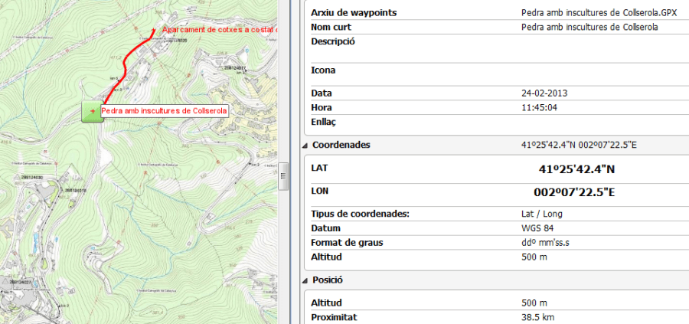Click the empty Enllaç link field
The image size is (689, 324).
pos(589,122)
